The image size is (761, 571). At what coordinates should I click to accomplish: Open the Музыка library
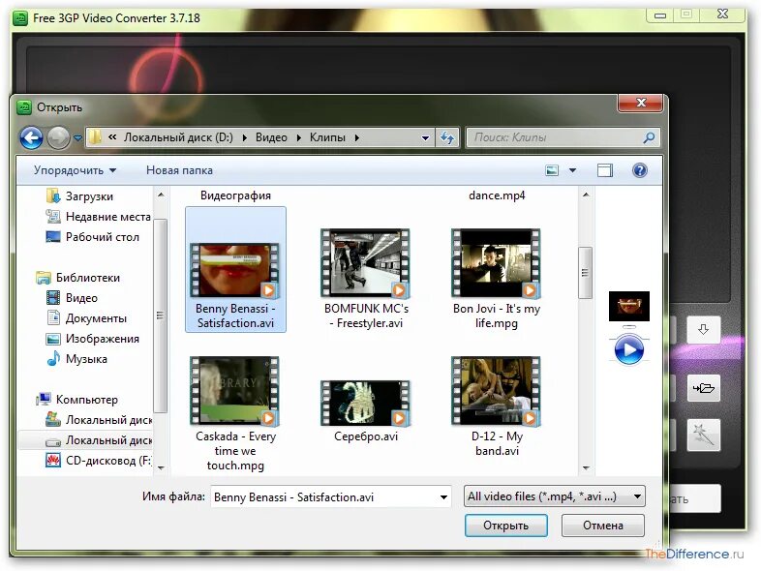(76, 359)
